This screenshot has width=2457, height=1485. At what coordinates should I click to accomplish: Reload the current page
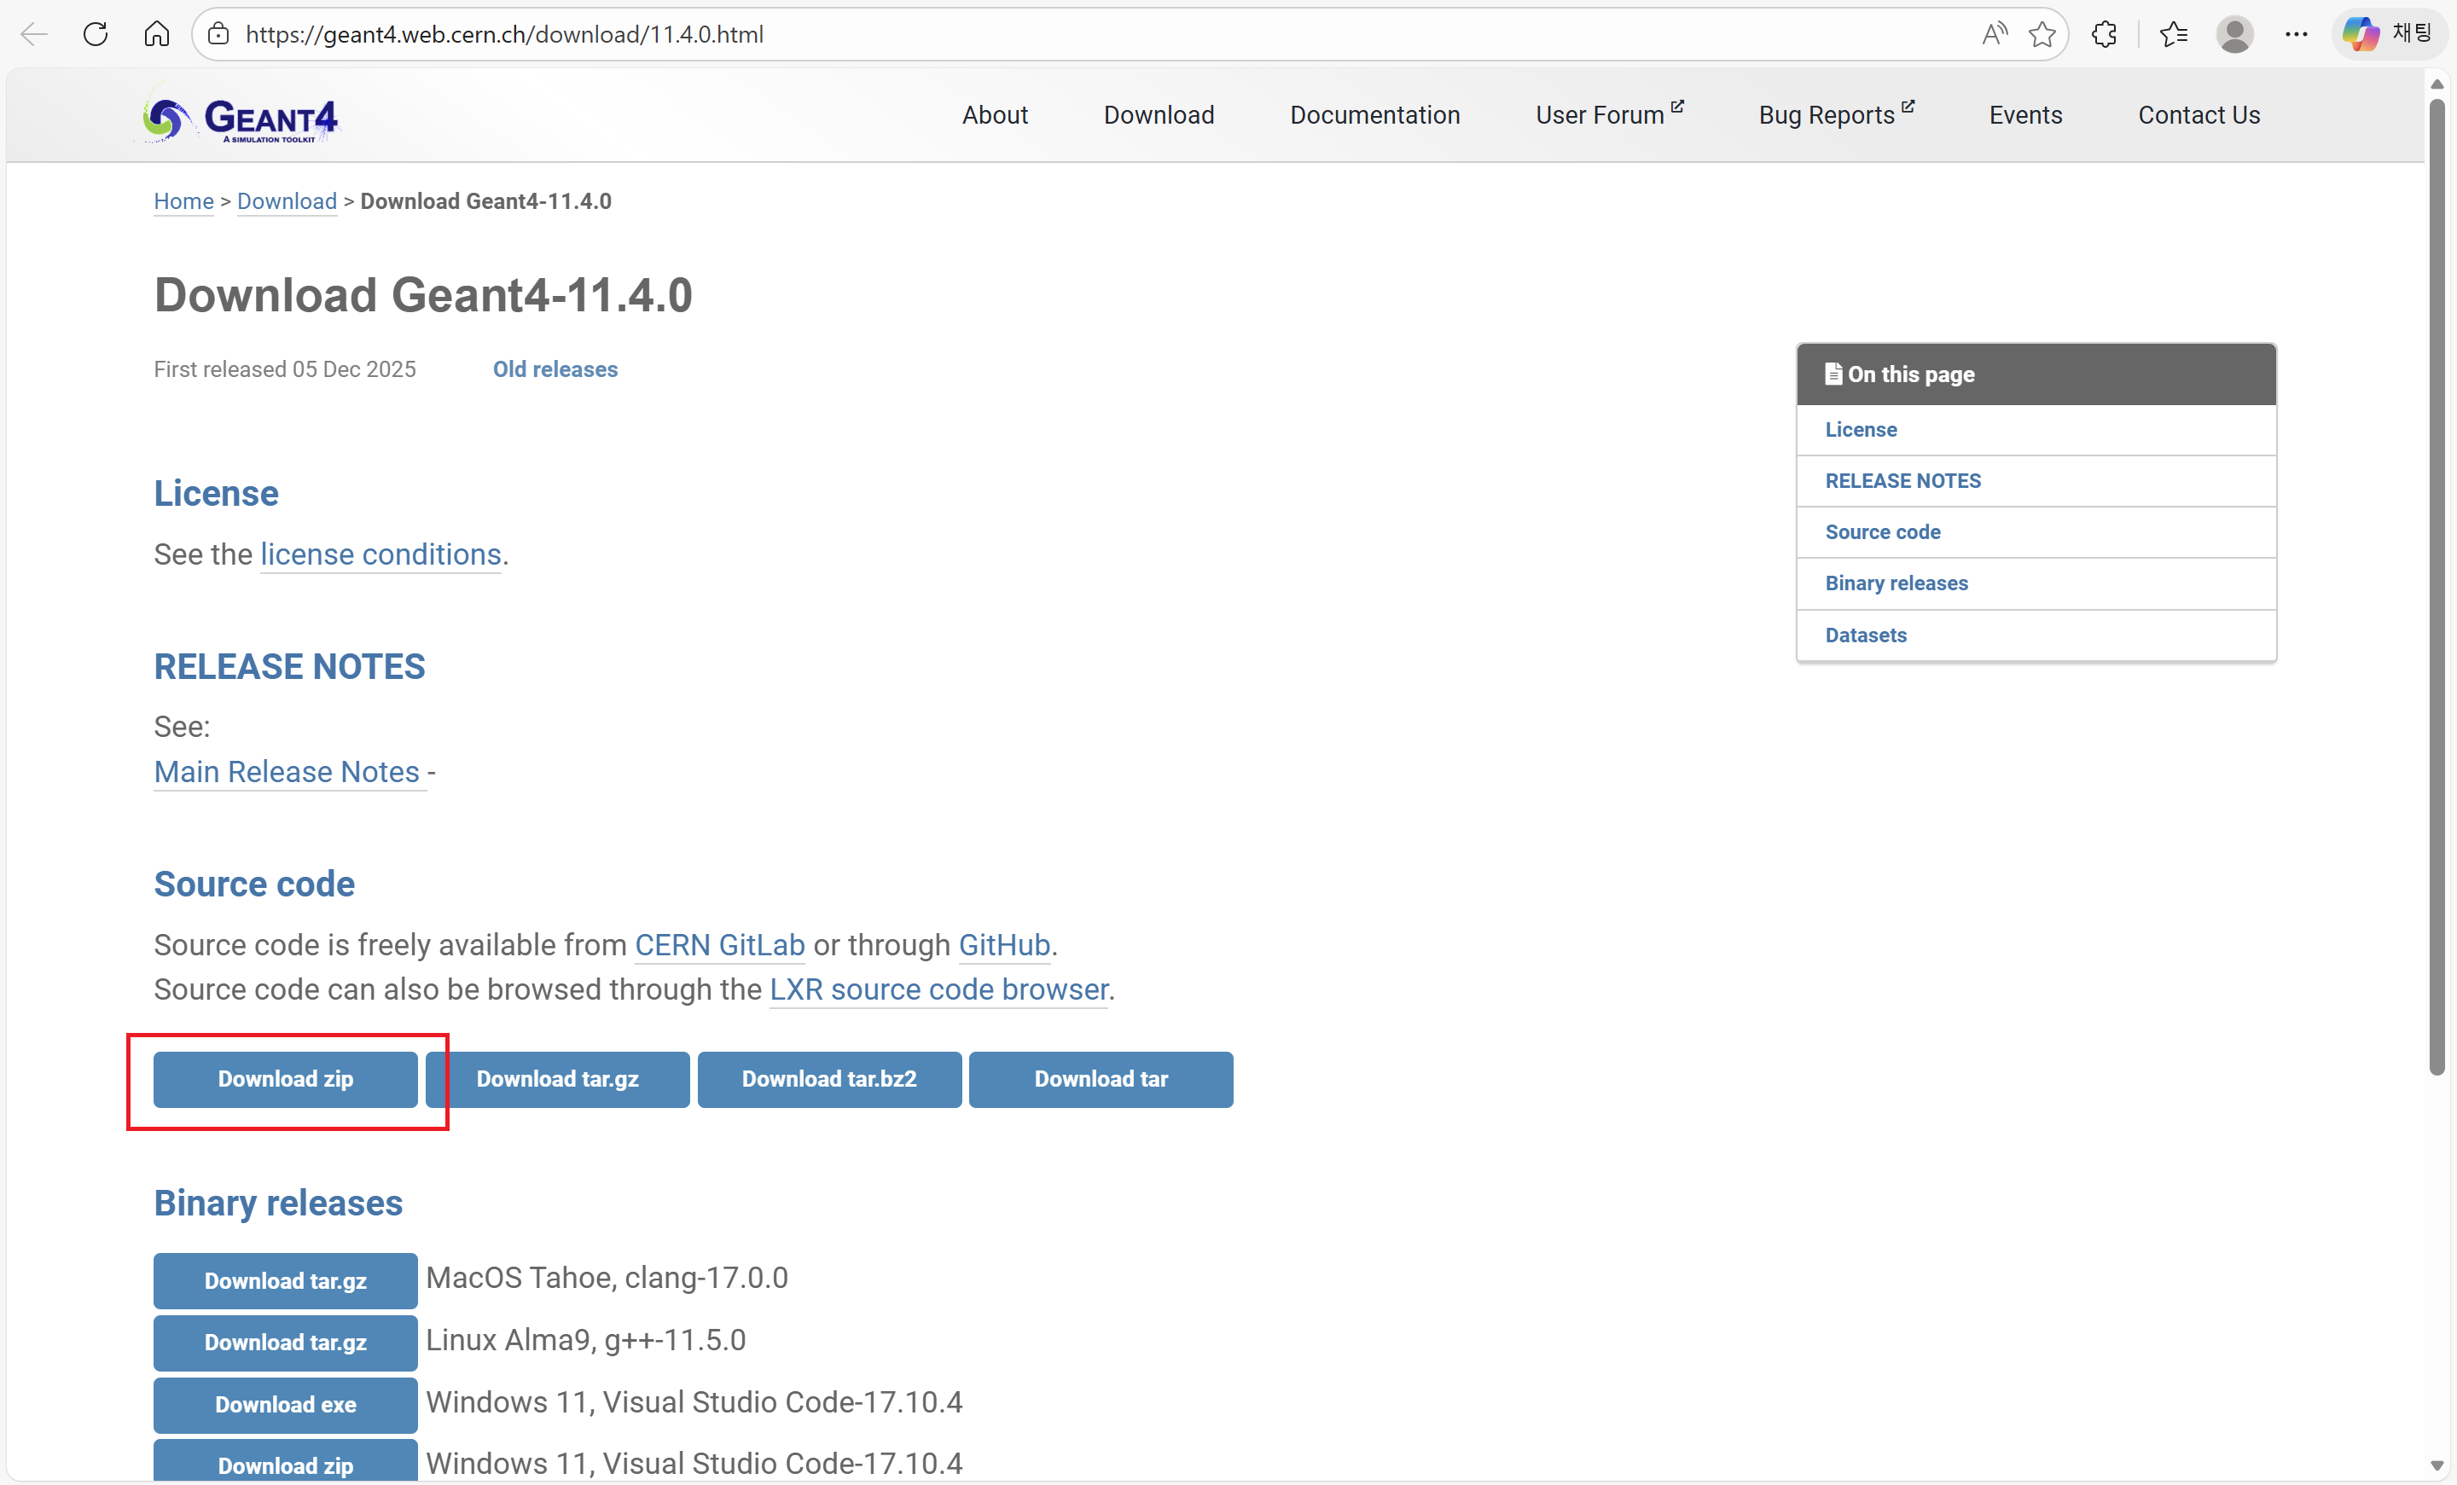96,34
